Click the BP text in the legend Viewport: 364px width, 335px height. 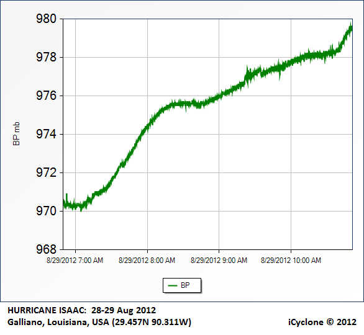point(185,285)
